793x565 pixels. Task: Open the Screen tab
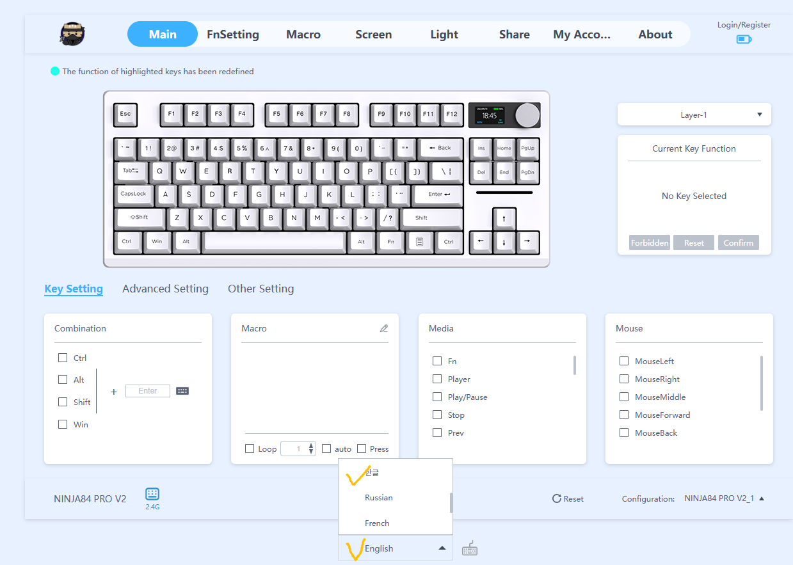tap(374, 35)
